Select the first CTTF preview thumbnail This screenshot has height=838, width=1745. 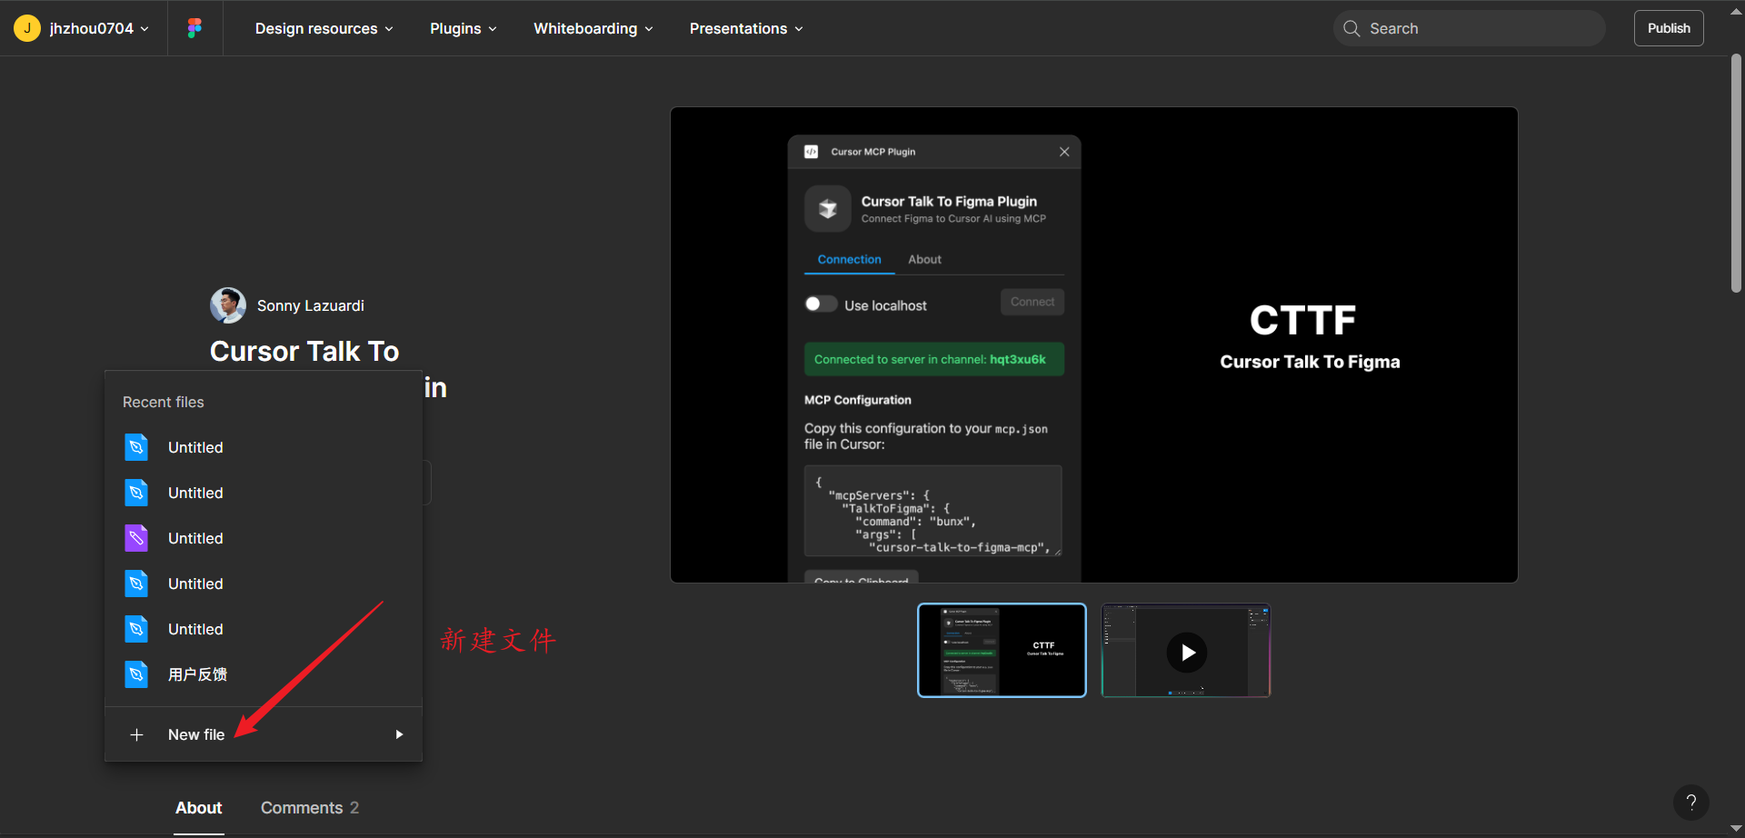point(1002,651)
